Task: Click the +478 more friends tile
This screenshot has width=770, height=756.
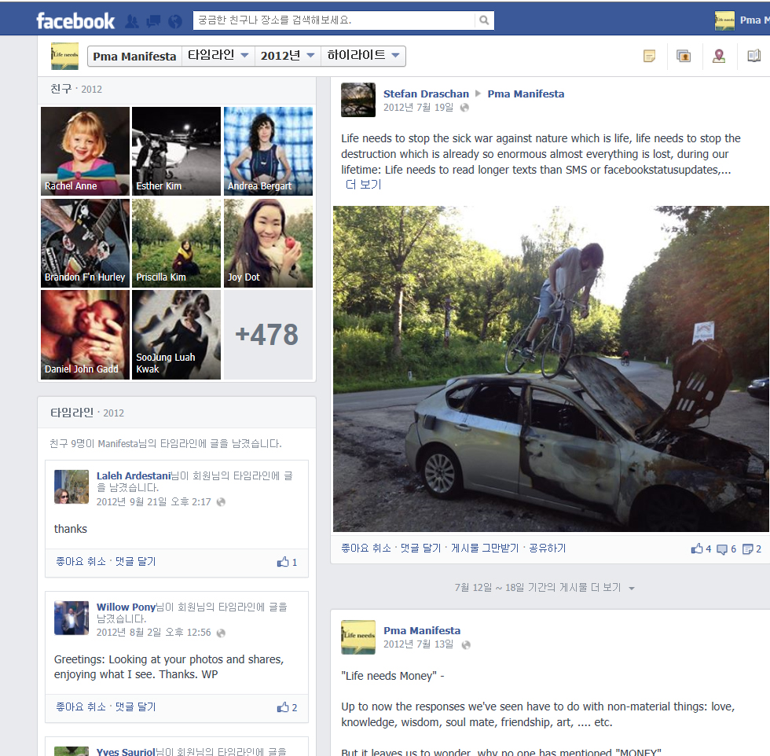Action: click(x=268, y=335)
